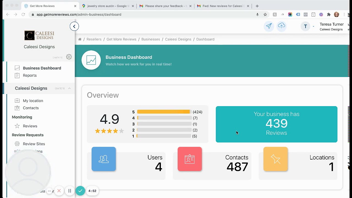This screenshot has height=198, width=352.
Task: Open My location in the sidebar
Action: pyautogui.click(x=33, y=101)
